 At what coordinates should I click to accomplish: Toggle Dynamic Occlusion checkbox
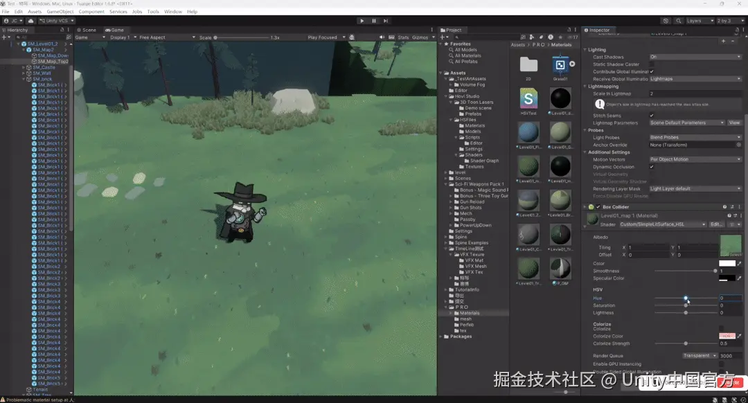tap(652, 167)
